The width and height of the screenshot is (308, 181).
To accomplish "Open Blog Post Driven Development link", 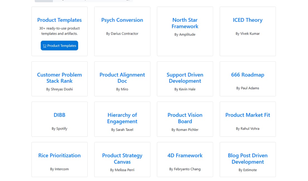I will pos(248,159).
